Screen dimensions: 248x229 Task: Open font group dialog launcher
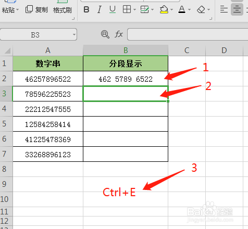[x=211, y=18]
